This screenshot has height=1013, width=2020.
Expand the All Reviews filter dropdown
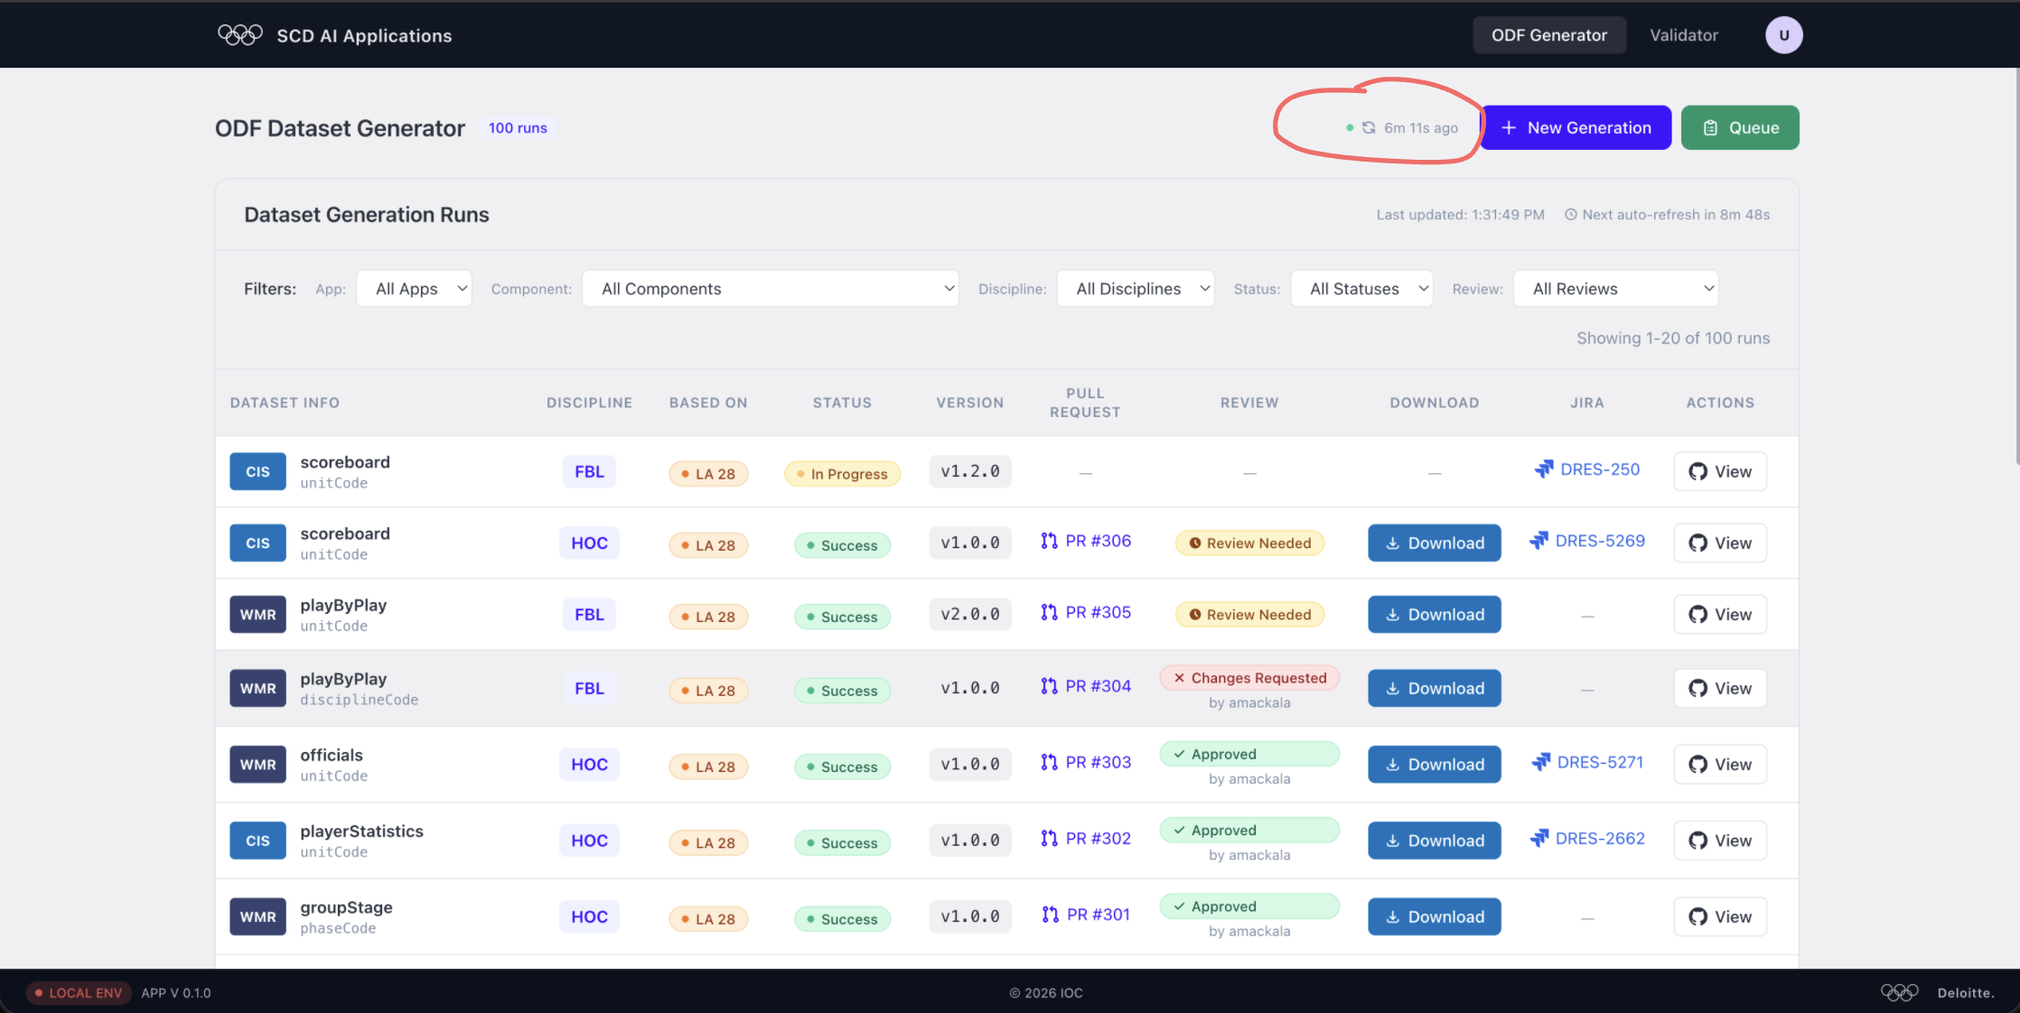point(1615,289)
